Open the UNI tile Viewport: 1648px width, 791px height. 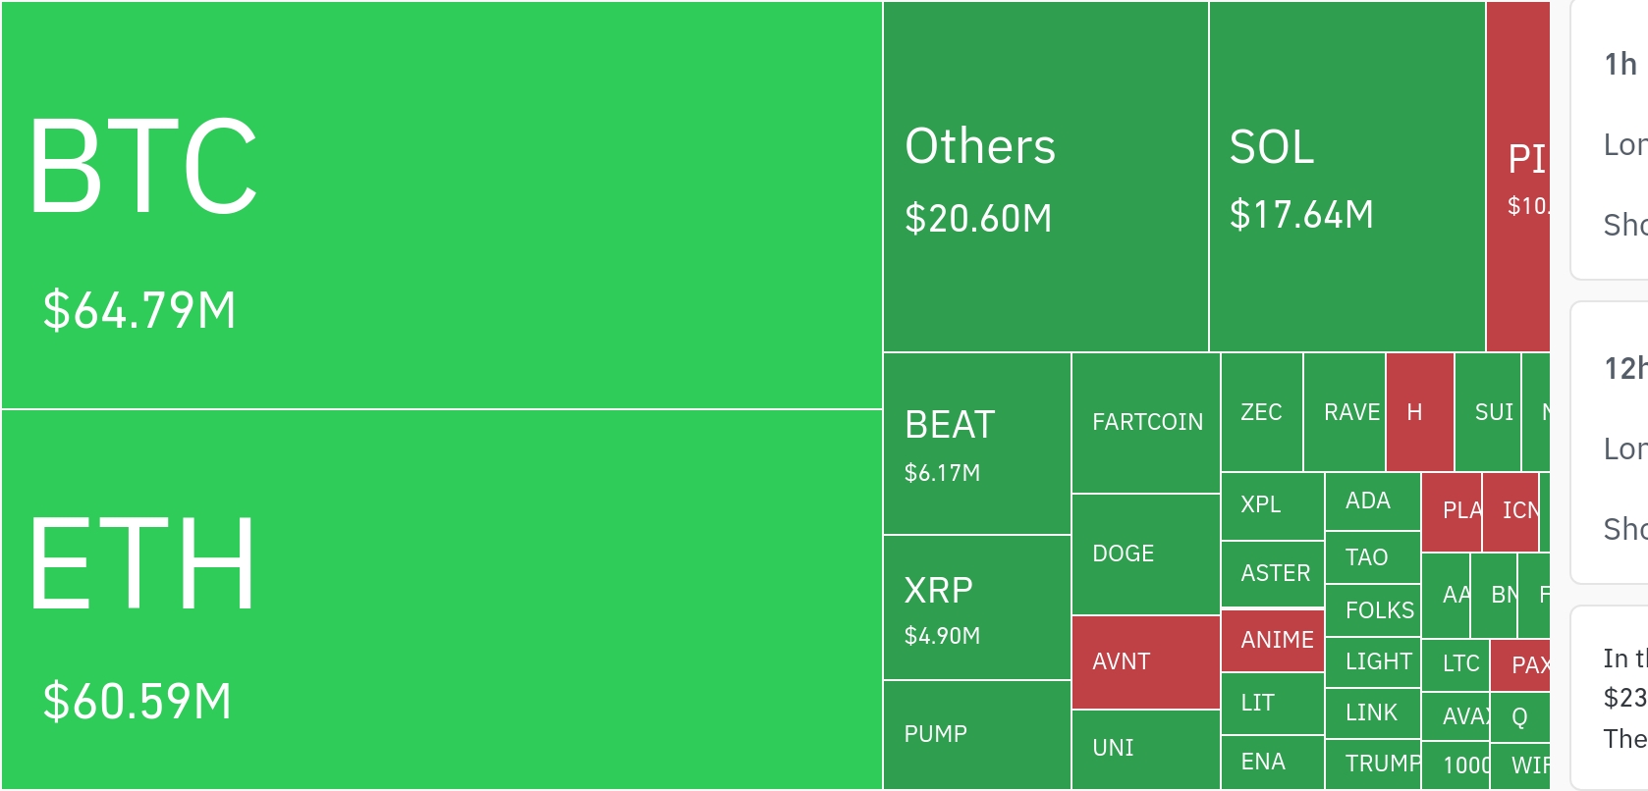(x=1146, y=748)
